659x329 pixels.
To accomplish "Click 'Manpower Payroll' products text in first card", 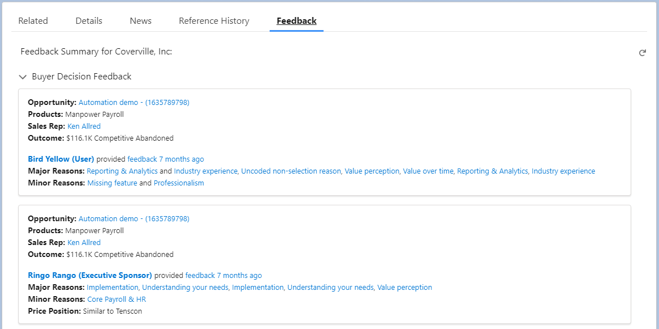I will click(95, 114).
